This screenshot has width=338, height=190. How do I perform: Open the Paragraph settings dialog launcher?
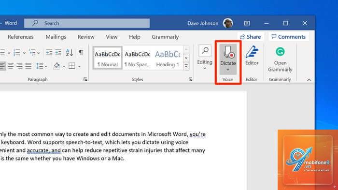tap(85, 79)
